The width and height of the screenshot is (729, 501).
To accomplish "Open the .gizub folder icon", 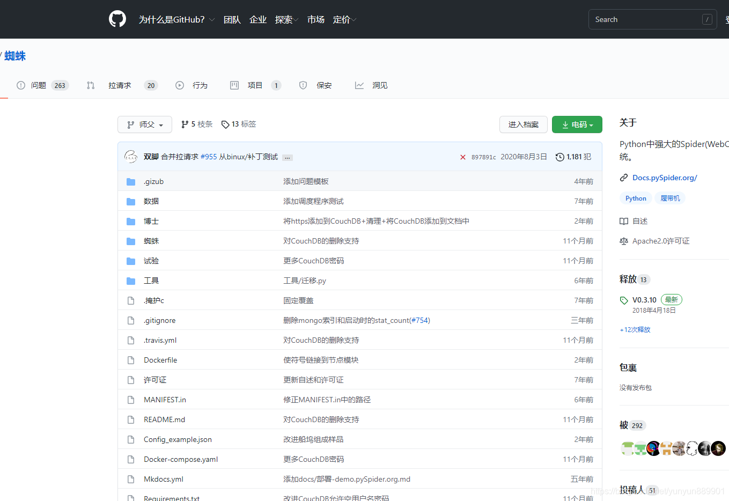I will 131,182.
